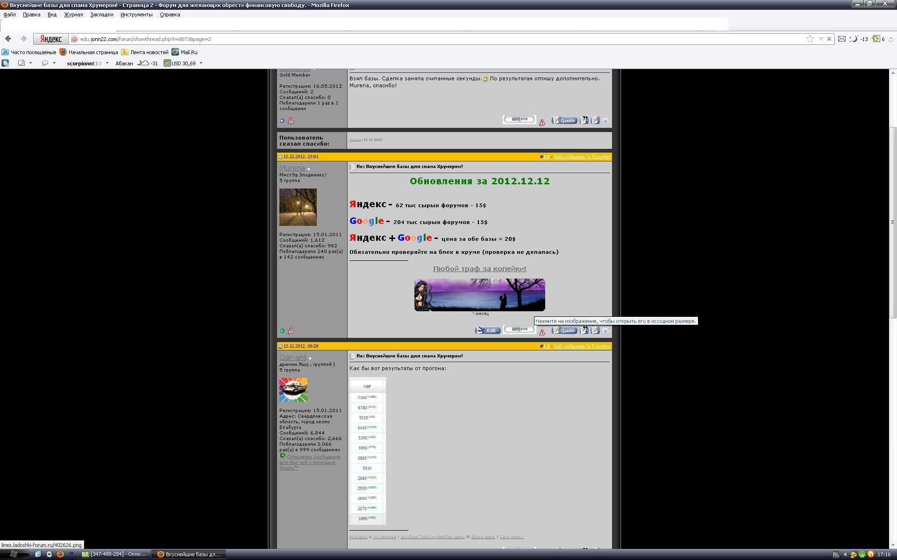Click the blue icon at the start of the third toolbar

click(x=6, y=63)
